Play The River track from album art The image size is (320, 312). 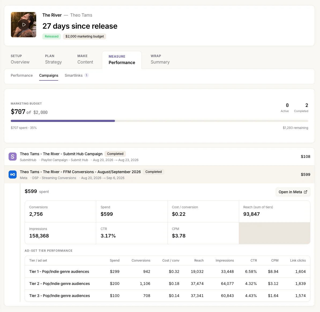coord(24,25)
